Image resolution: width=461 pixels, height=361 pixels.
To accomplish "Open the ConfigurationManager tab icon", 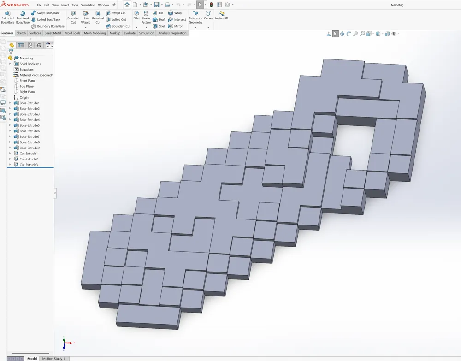I will click(x=30, y=45).
